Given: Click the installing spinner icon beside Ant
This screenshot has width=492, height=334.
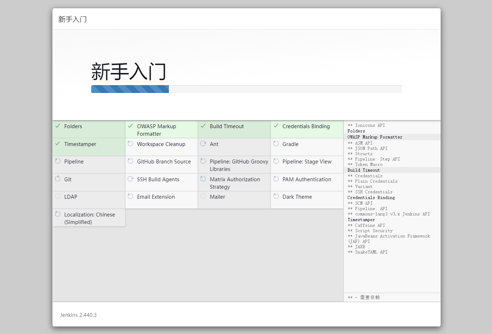Looking at the screenshot, I should [x=203, y=143].
